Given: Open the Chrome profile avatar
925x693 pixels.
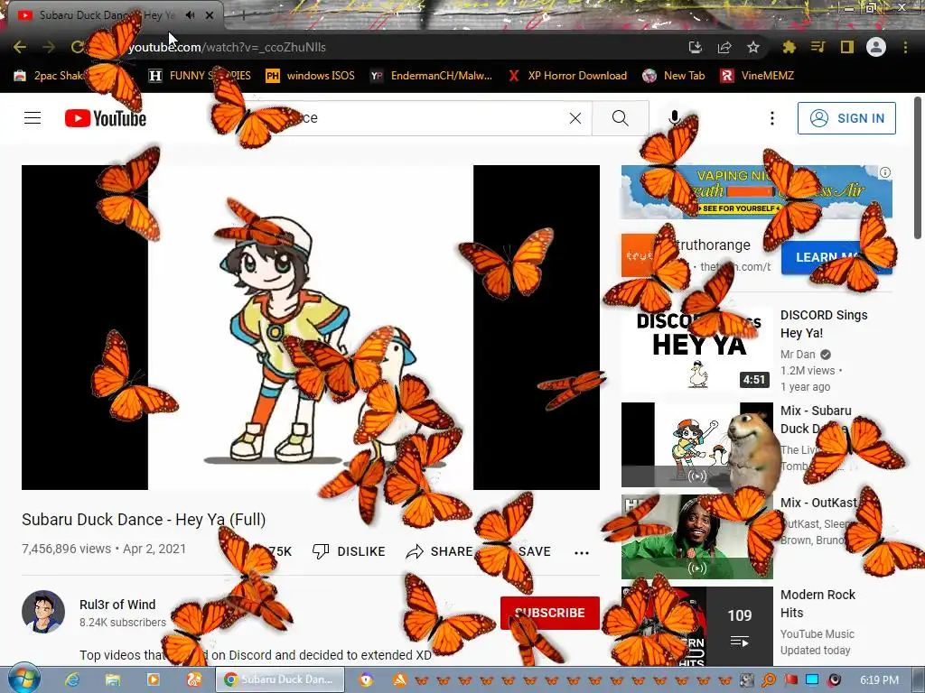Looking at the screenshot, I should tap(876, 47).
